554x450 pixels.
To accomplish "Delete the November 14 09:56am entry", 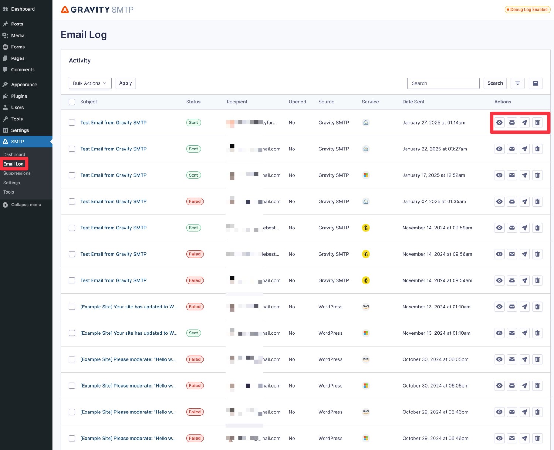I will click(537, 254).
